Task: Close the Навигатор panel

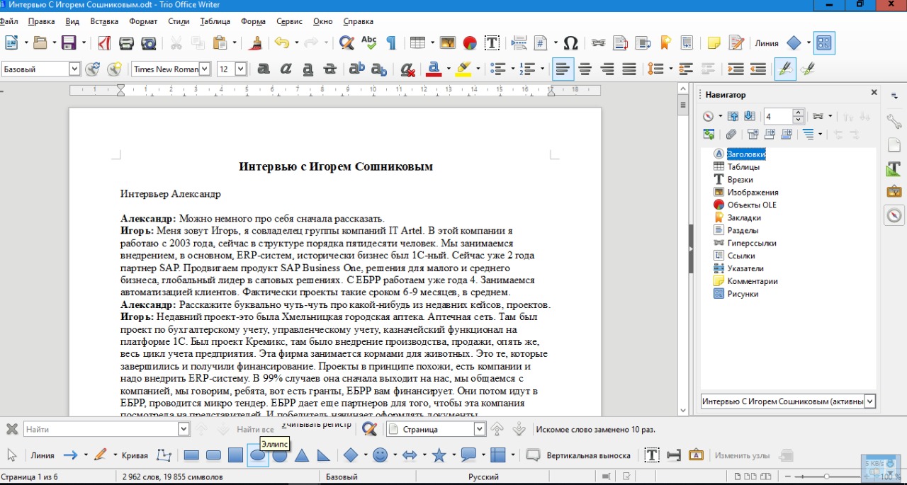Action: (x=874, y=93)
